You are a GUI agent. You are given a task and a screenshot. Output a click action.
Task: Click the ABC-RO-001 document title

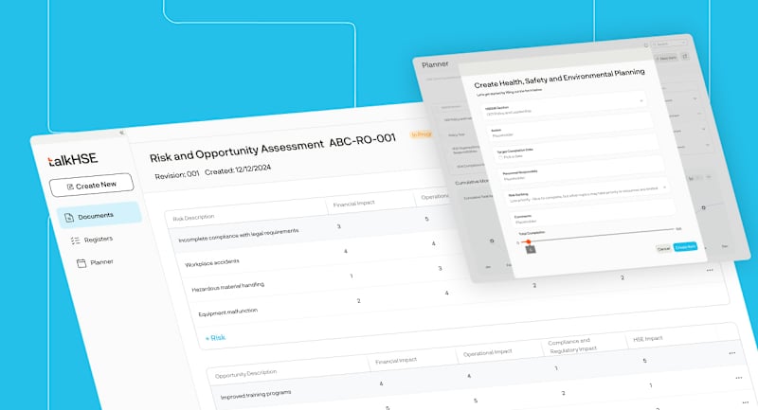pos(363,140)
